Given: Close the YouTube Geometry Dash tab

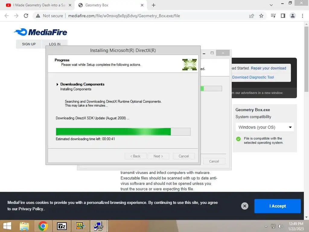Looking at the screenshot, I should pos(70,5).
